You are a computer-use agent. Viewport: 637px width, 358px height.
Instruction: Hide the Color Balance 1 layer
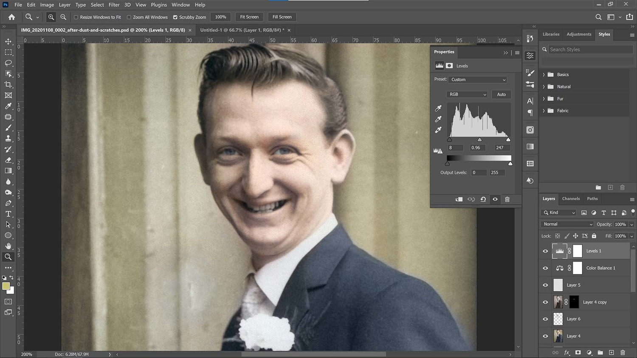tap(545, 268)
